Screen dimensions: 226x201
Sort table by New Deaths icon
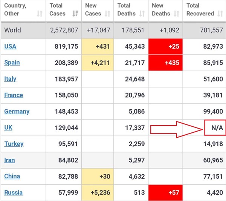coord(177,14)
